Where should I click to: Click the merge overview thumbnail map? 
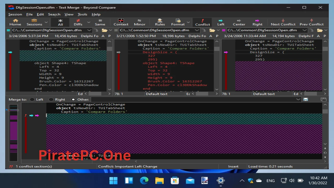tap(13, 133)
